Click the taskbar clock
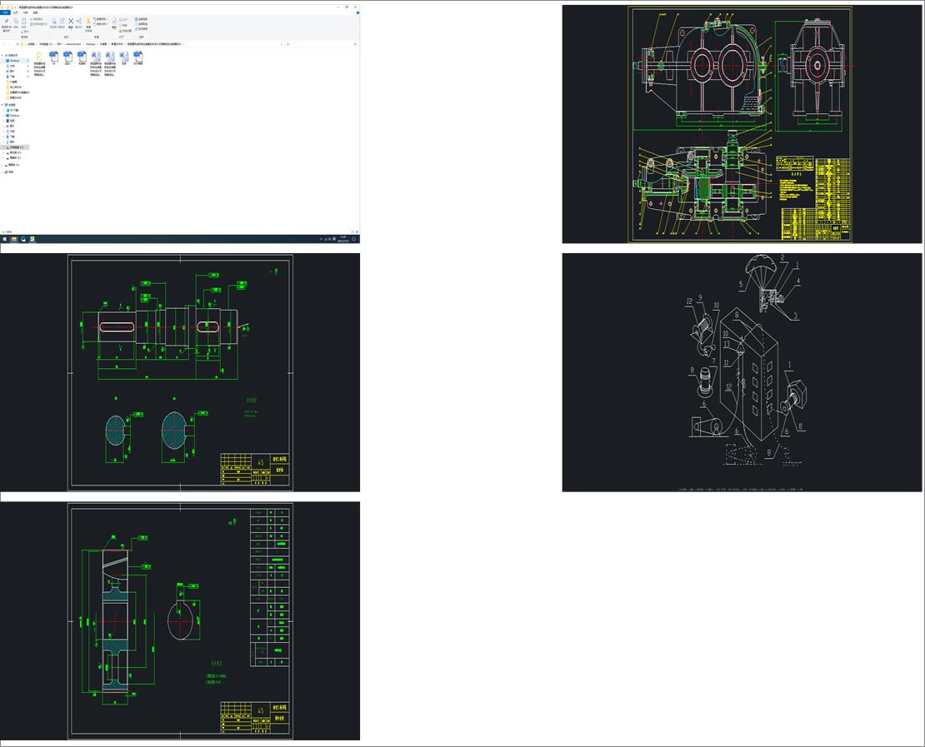Image resolution: width=925 pixels, height=747 pixels. [342, 239]
